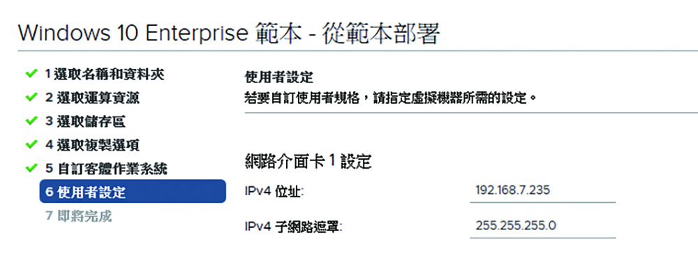This screenshot has width=698, height=274.
Task: Click the IPv4 子網路遮罩 label
Action: (x=293, y=227)
